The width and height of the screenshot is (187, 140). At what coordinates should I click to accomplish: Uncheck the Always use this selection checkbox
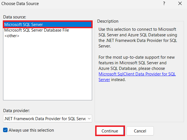[x=5, y=130]
